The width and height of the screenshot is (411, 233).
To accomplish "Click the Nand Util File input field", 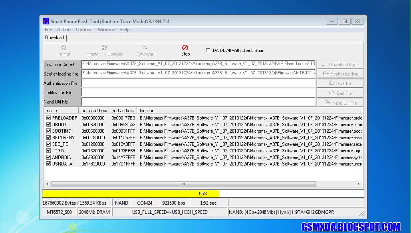I will (x=198, y=102).
